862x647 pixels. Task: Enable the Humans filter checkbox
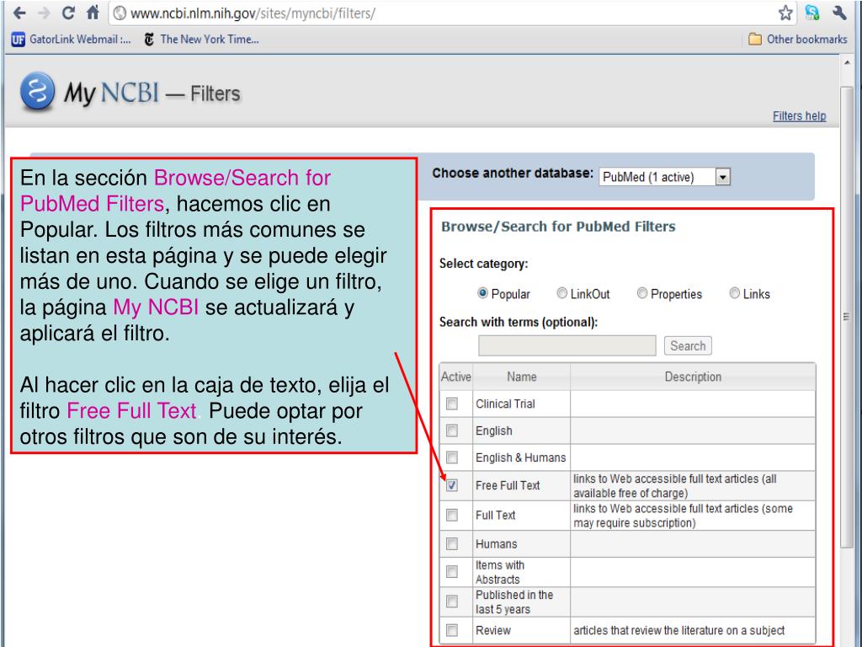click(x=452, y=543)
